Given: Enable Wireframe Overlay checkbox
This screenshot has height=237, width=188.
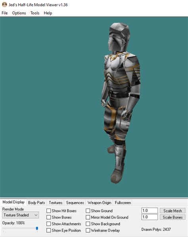Looking at the screenshot, I should [x=88, y=230].
